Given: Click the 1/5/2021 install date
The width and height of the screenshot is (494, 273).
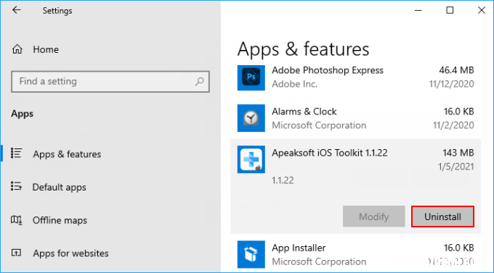Looking at the screenshot, I should [x=456, y=167].
